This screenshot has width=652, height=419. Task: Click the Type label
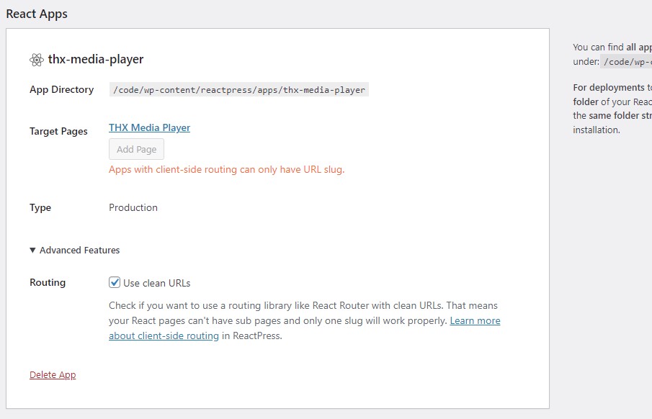pos(40,207)
